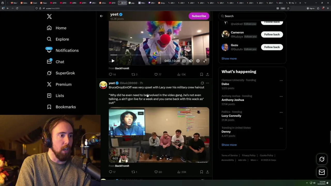Open Notifications in the sidebar
This screenshot has width=331, height=186.
[x=63, y=50]
